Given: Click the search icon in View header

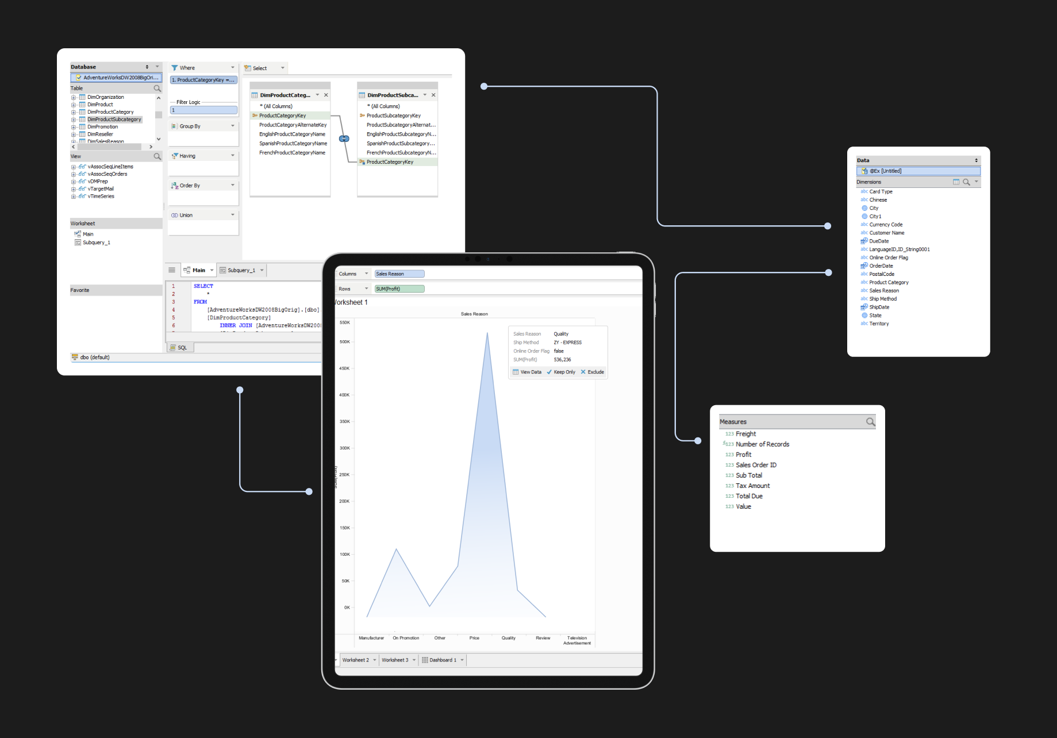Looking at the screenshot, I should point(157,156).
